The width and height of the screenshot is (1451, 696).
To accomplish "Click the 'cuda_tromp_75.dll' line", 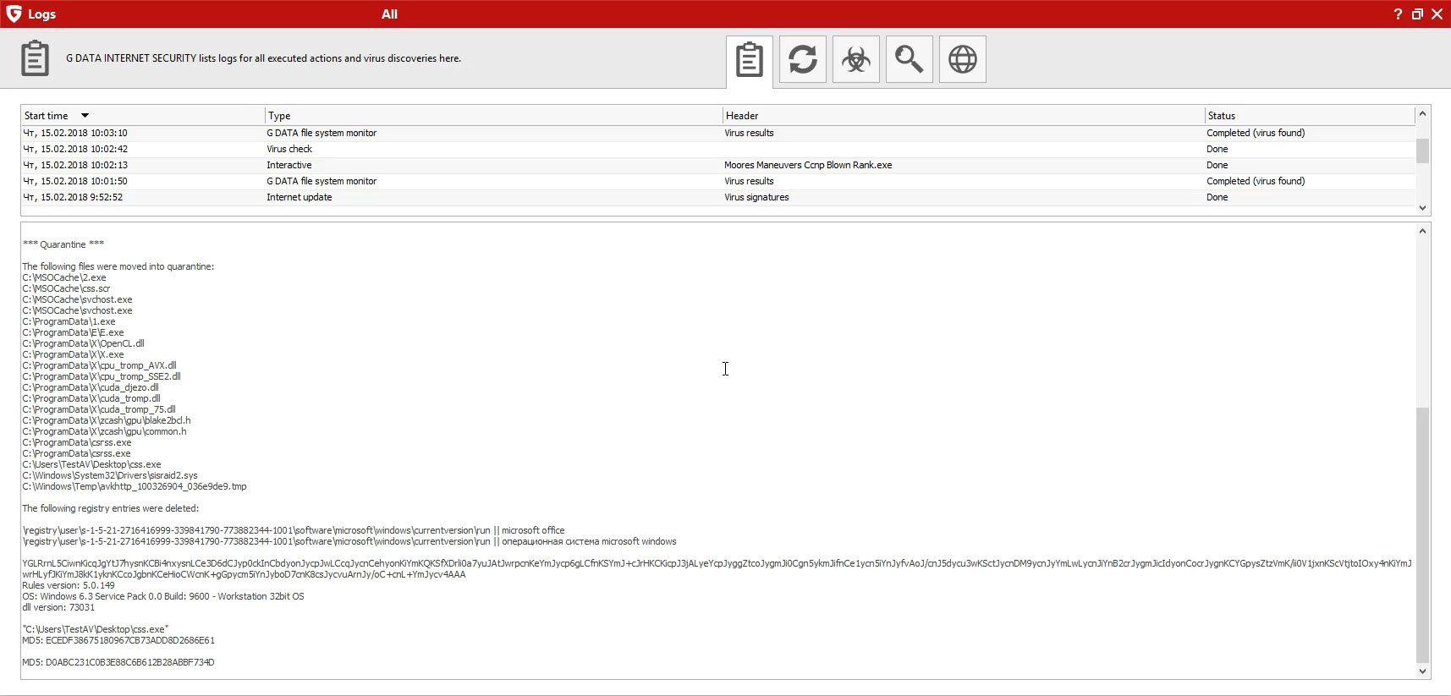I will pyautogui.click(x=99, y=409).
